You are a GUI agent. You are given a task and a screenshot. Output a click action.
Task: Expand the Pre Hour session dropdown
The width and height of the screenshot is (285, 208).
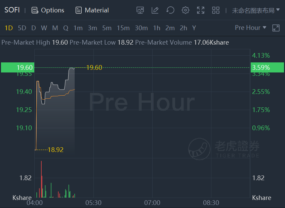pos(250,28)
